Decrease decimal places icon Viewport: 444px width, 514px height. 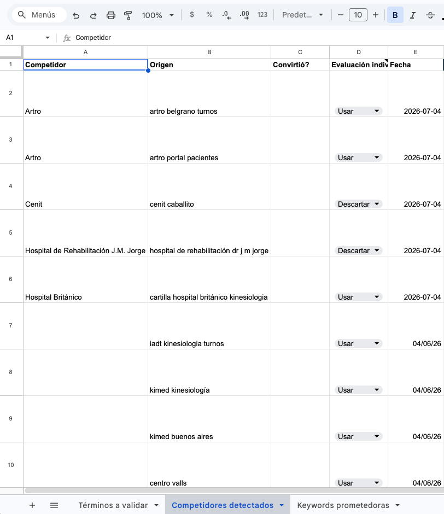(x=226, y=15)
